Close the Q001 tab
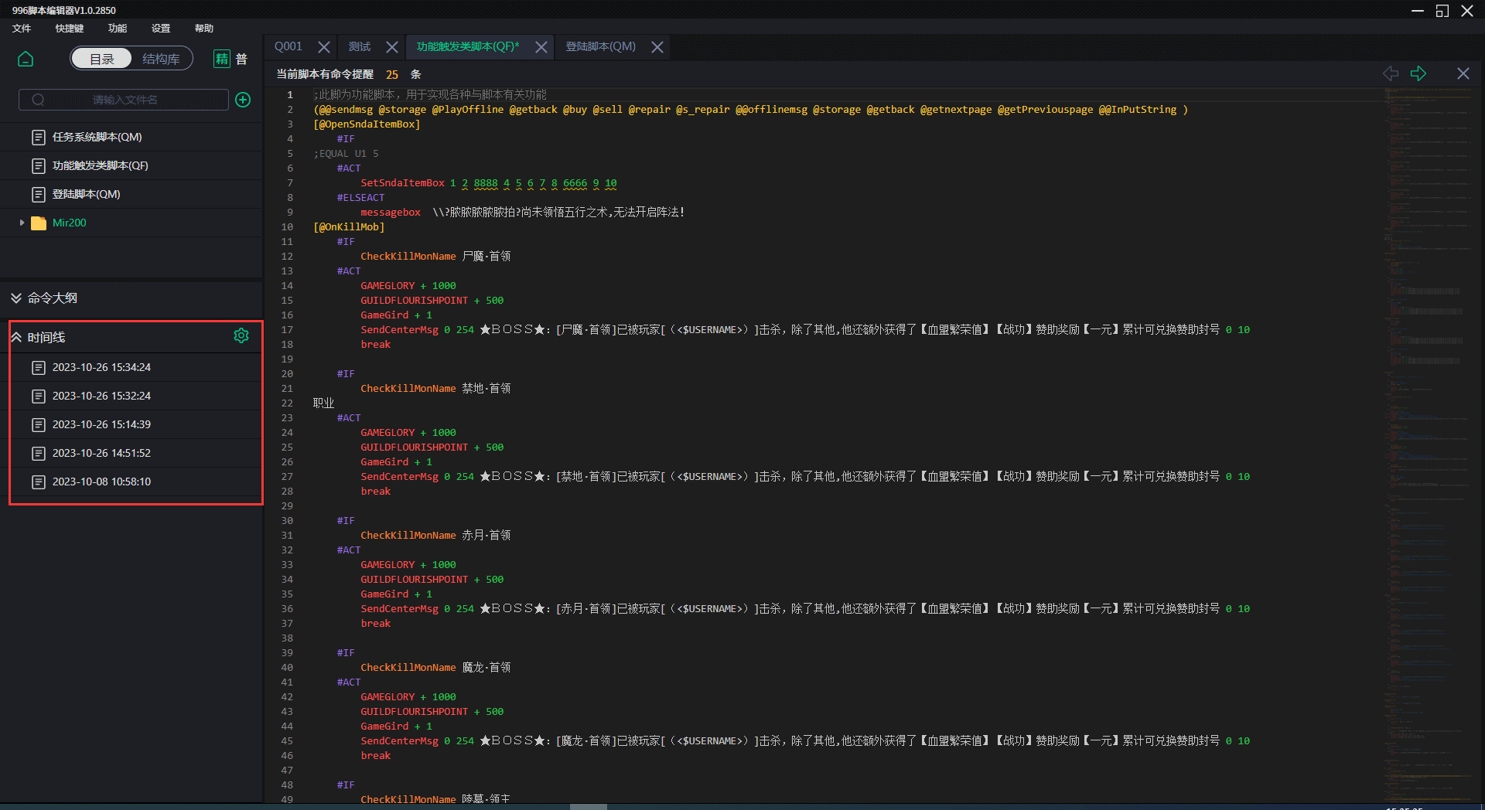Image resolution: width=1485 pixels, height=810 pixels. [324, 47]
